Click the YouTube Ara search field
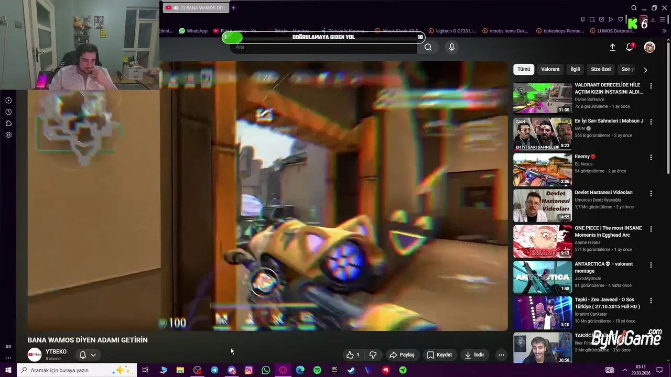This screenshot has width=671, height=377. coord(324,47)
